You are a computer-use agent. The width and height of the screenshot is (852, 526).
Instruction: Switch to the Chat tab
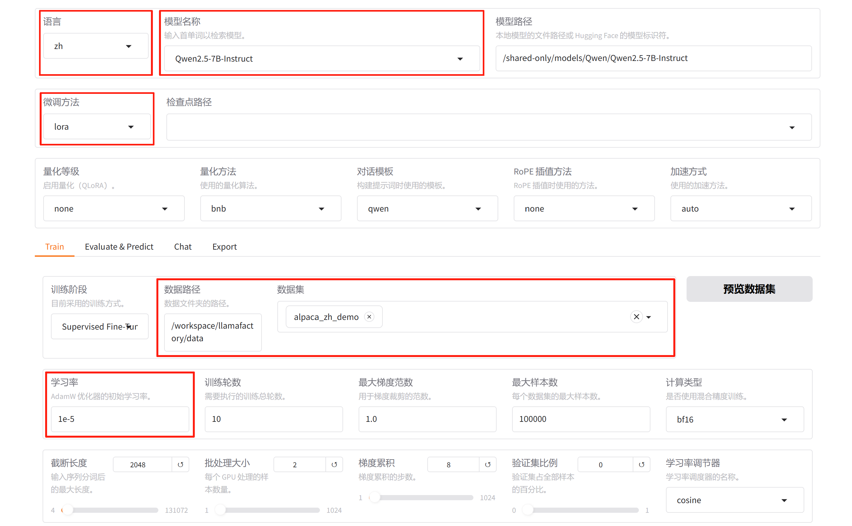(x=183, y=247)
